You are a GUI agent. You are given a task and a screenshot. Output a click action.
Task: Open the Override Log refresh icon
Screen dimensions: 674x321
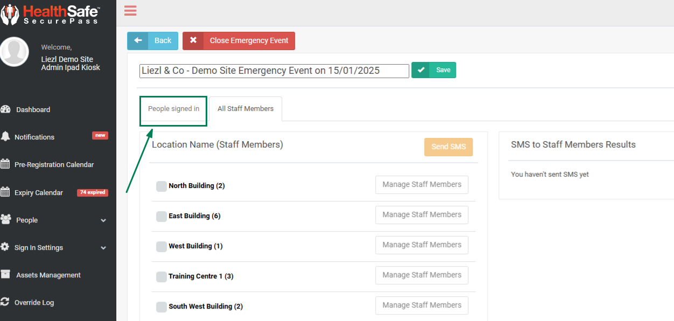(x=5, y=302)
